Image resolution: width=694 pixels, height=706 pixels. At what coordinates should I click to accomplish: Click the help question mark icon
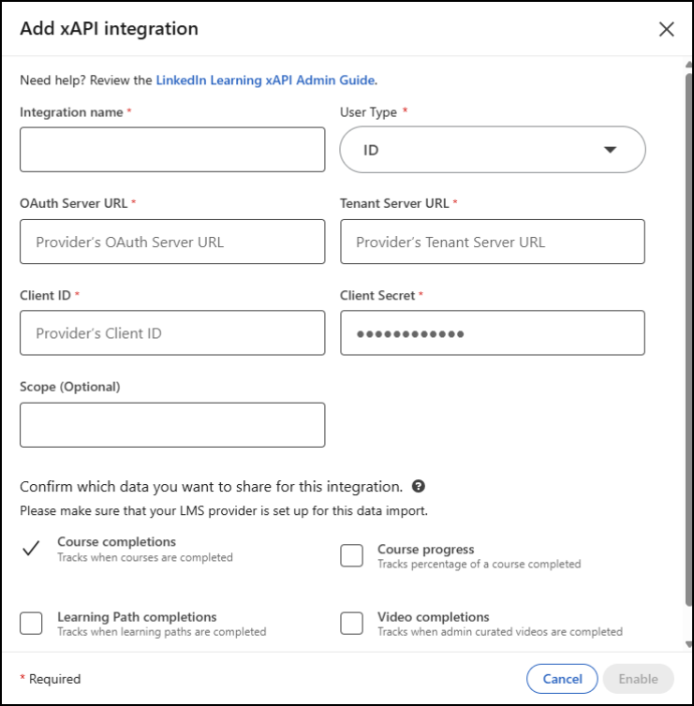(419, 486)
